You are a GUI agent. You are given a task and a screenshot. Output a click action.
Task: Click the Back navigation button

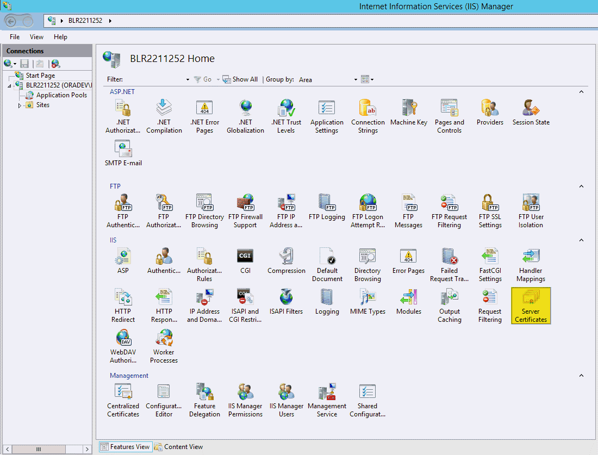pyautogui.click(x=10, y=21)
